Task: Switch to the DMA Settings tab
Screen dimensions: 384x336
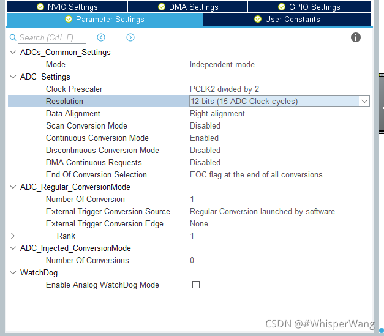Action: 188,7
